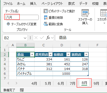
Task: Expand the Name Box dropdown arrow
Action: pos(25,38)
